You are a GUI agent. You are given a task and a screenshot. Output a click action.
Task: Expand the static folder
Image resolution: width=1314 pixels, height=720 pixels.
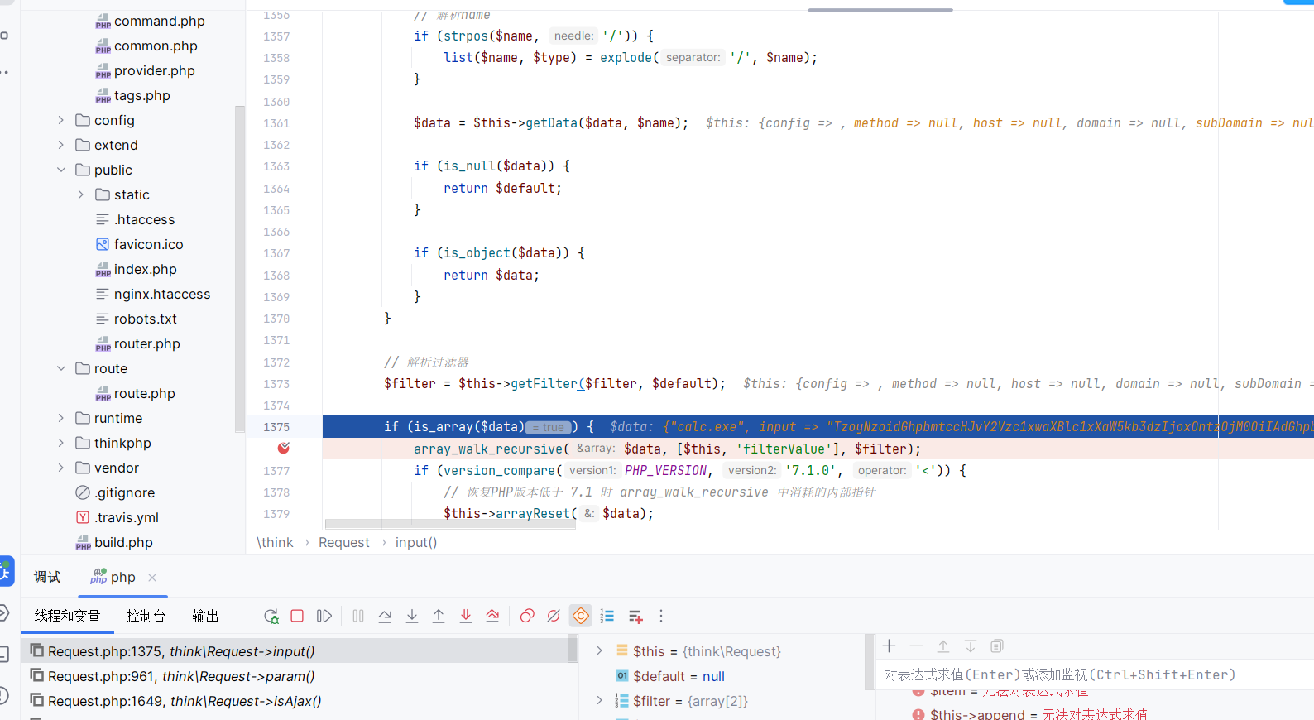(x=80, y=194)
